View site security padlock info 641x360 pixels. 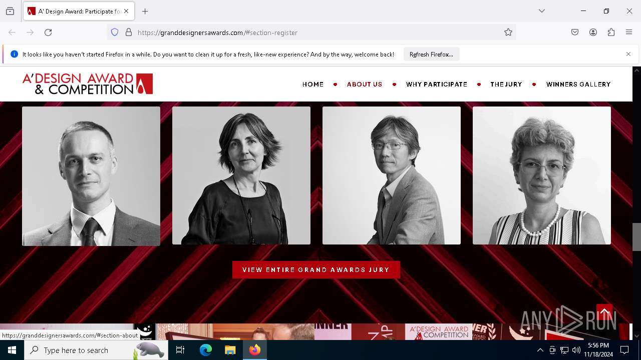129,32
